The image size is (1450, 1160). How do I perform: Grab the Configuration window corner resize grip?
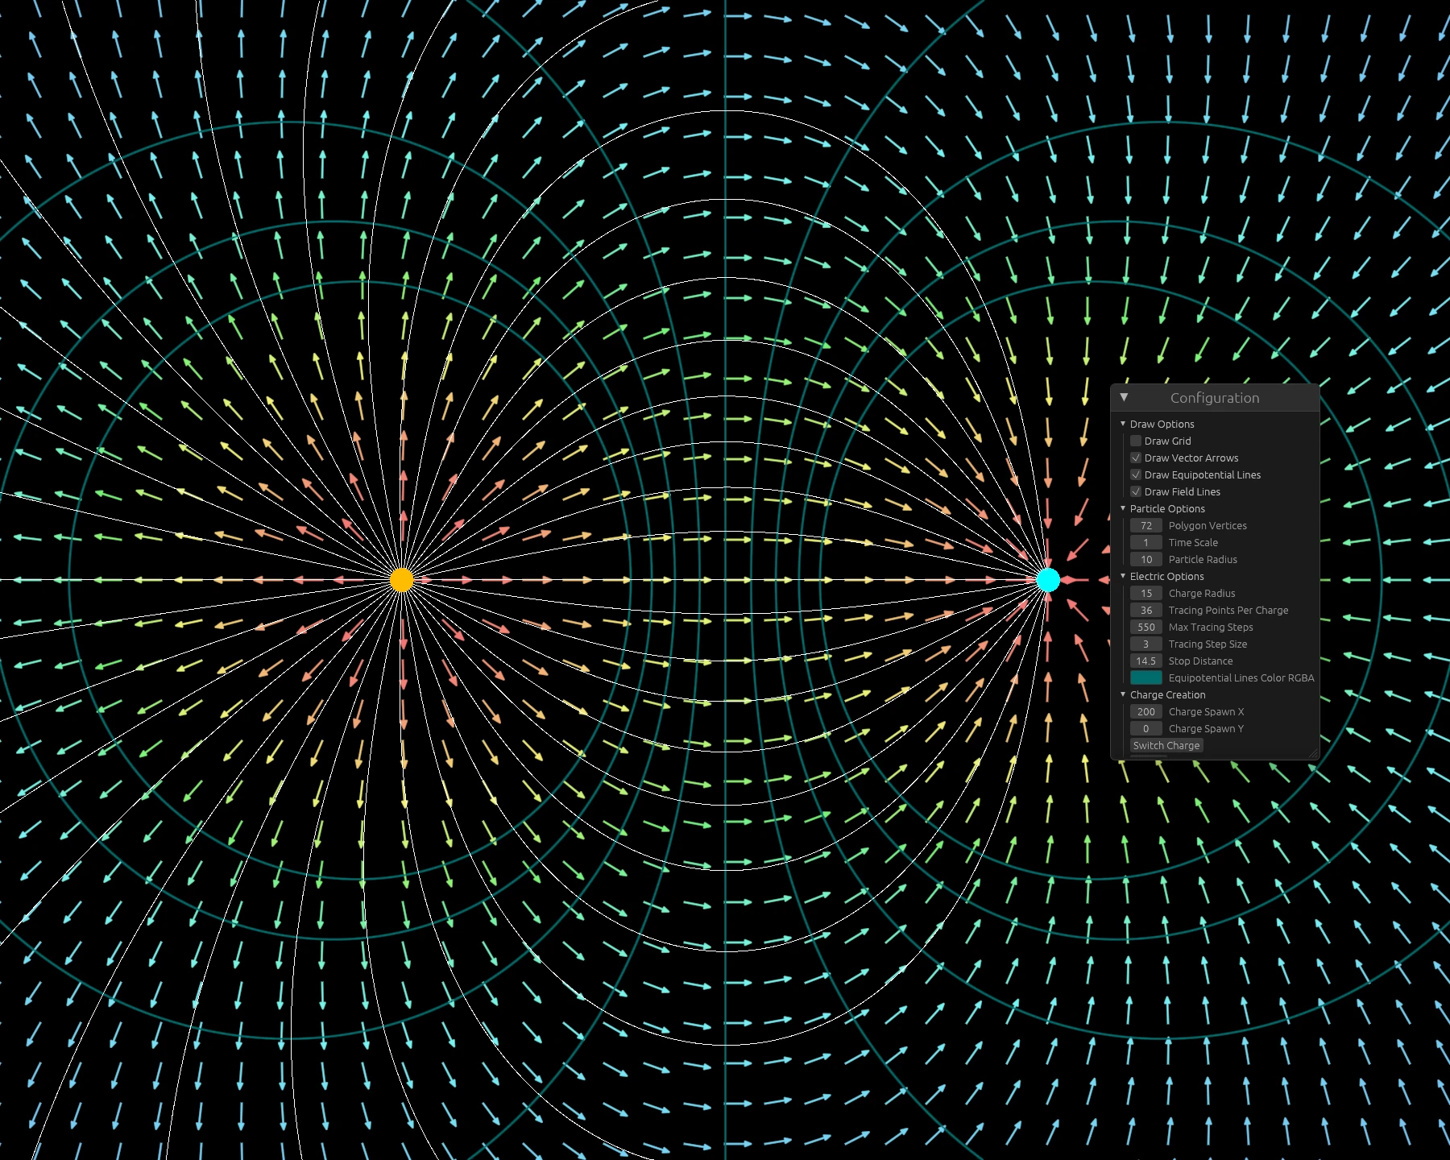coord(1314,754)
